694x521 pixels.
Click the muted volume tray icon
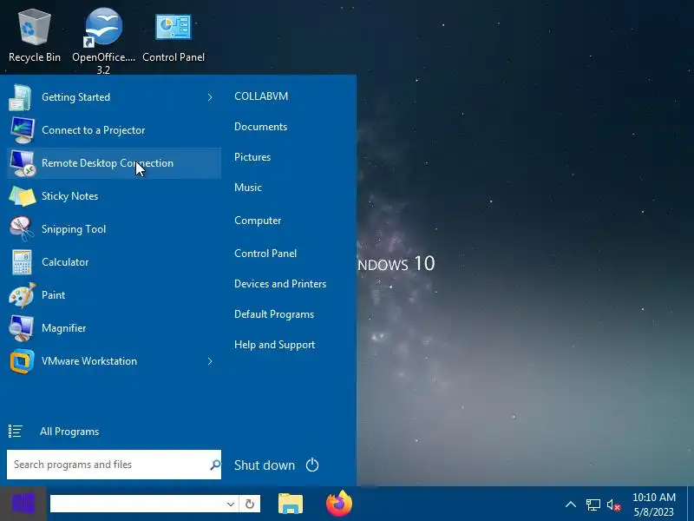(613, 505)
